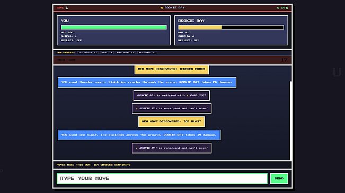Click the Wave 1 indicator
This screenshot has width=345, height=193.
[x=62, y=8]
